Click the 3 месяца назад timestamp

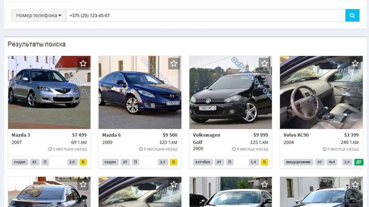click(x=341, y=149)
